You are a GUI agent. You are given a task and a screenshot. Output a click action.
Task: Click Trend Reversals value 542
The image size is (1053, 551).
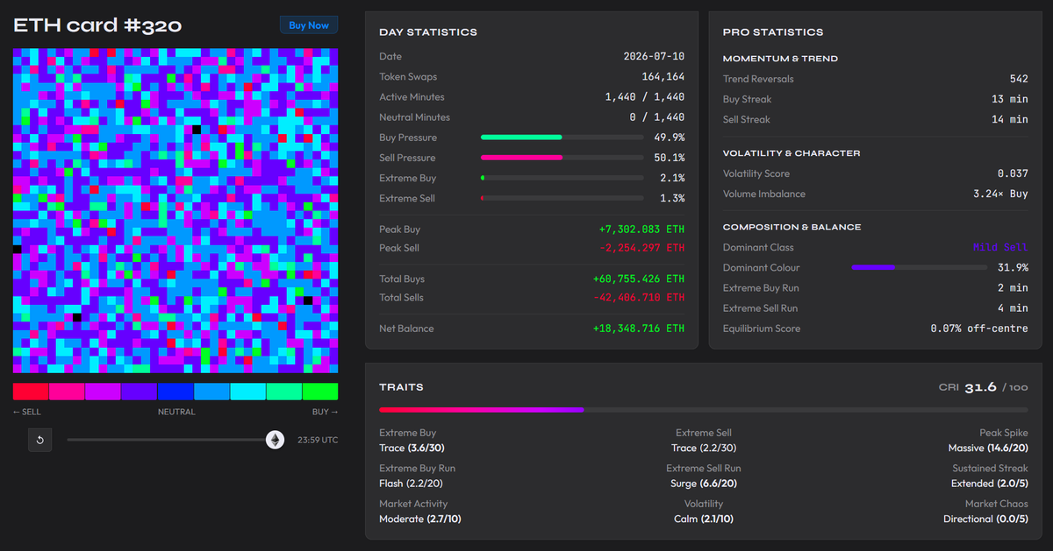1019,79
